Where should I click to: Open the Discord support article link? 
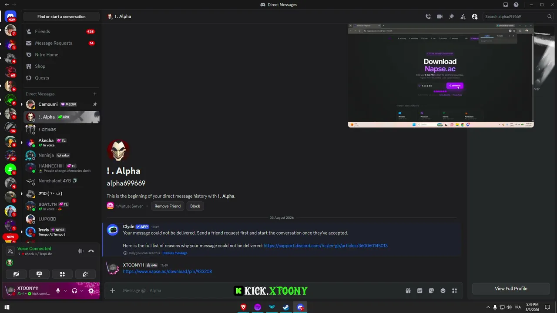tap(325, 246)
